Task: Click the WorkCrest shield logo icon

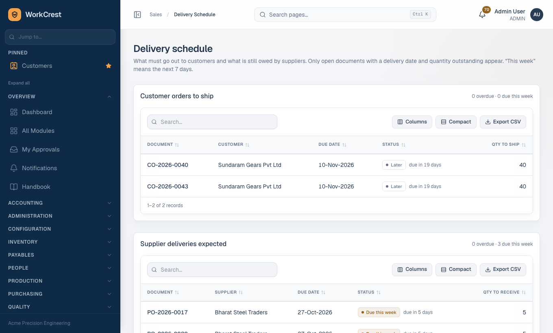Action: [15, 15]
